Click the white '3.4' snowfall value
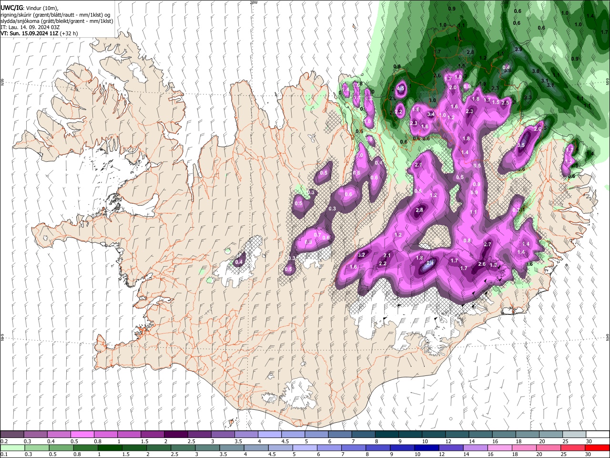This screenshot has width=610, height=458. pos(431,114)
